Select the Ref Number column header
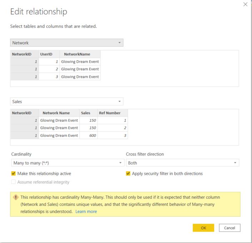 113,113
